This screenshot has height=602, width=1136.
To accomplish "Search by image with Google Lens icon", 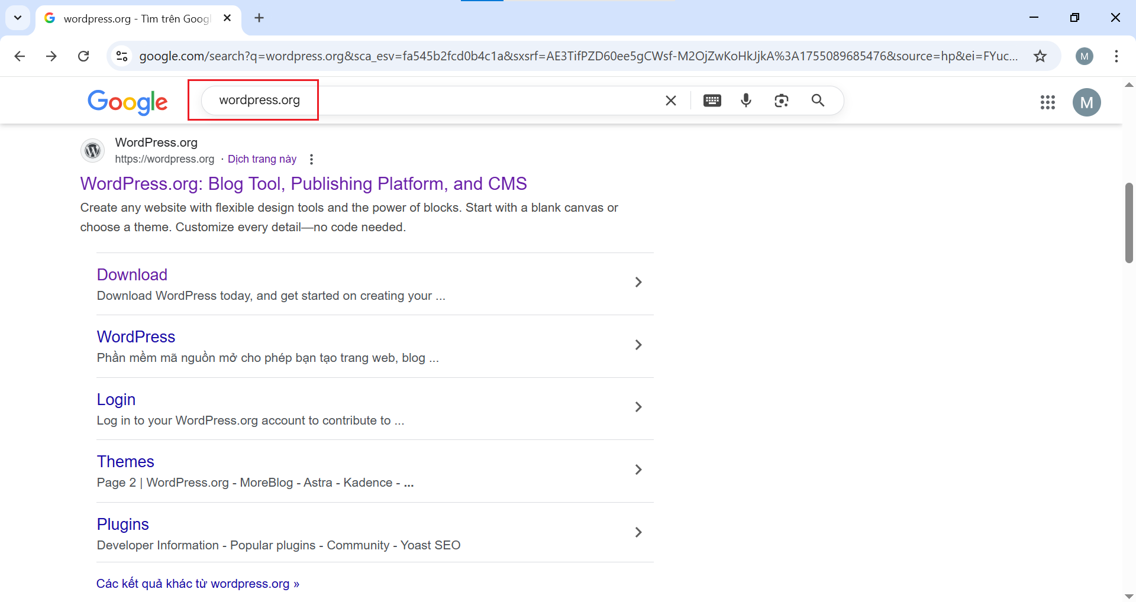I will tap(782, 101).
